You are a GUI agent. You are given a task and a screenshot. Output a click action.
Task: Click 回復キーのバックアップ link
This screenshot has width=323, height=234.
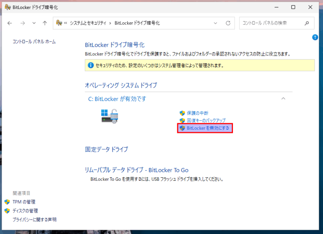tap(206, 120)
